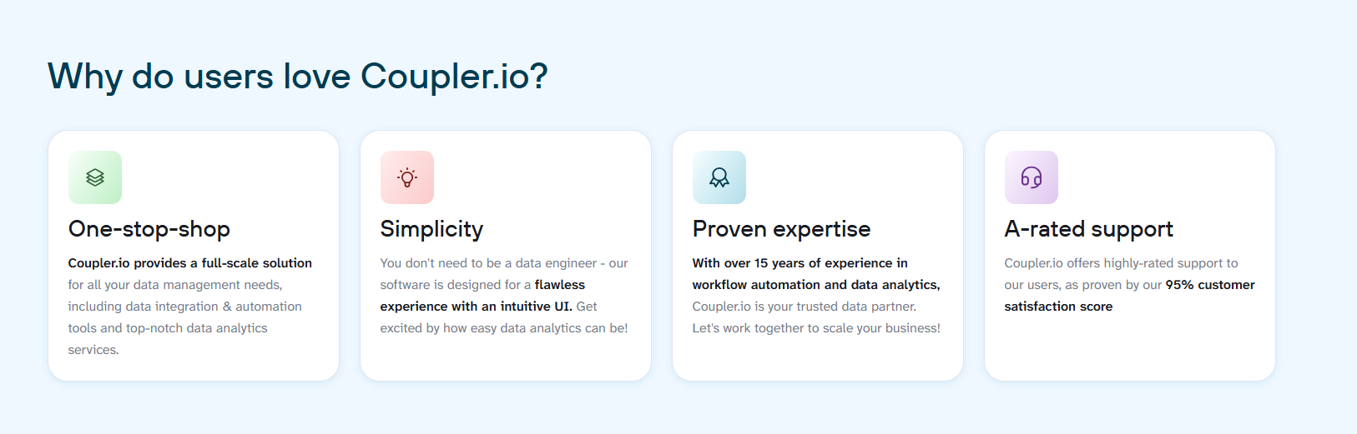Image resolution: width=1357 pixels, height=434 pixels.
Task: Click "for all your data management needs," line
Action: pyautogui.click(x=175, y=285)
